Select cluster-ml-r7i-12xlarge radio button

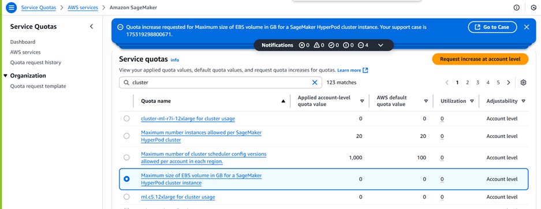[126, 118]
